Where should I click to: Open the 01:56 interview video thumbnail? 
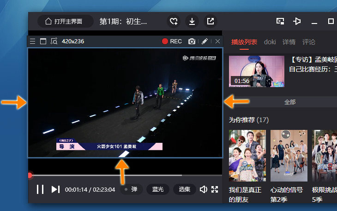(x=257, y=71)
